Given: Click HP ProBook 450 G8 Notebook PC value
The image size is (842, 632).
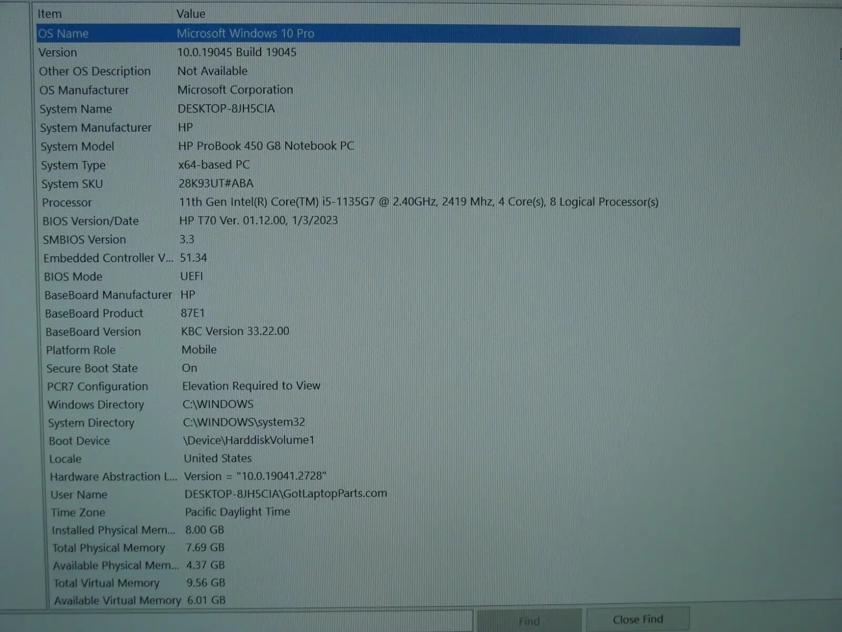Looking at the screenshot, I should [x=266, y=146].
